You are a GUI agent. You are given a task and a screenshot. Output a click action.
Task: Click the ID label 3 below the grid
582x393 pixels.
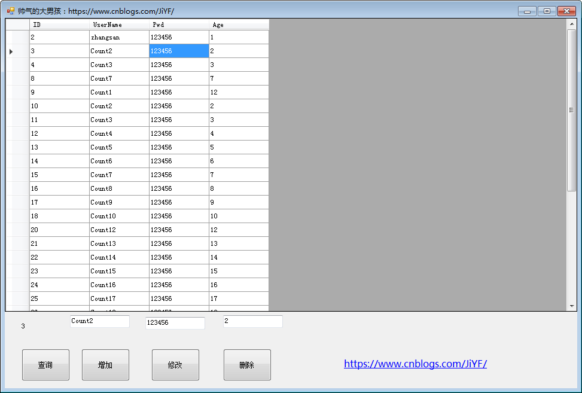click(23, 326)
